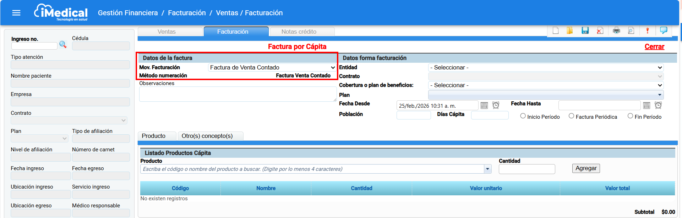Choose the Factura Periódica radio option
Screen dimensions: 682x218
coord(571,116)
